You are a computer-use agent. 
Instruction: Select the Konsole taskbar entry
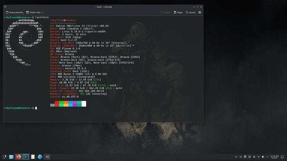point(26,157)
